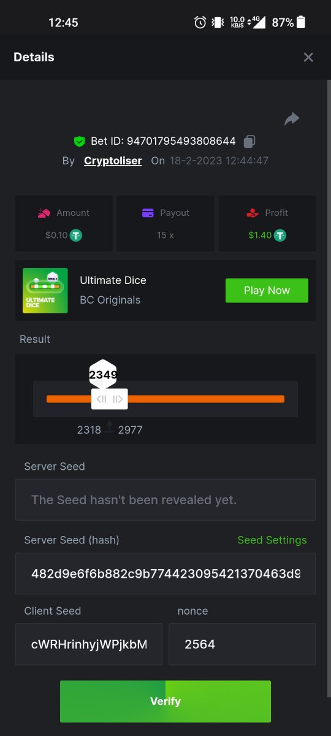Tap the Tether coin beside $0.10

(x=76, y=235)
